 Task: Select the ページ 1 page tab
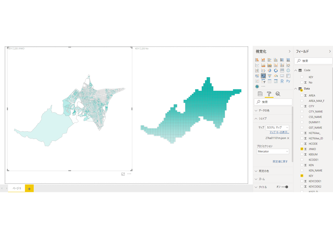17,188
